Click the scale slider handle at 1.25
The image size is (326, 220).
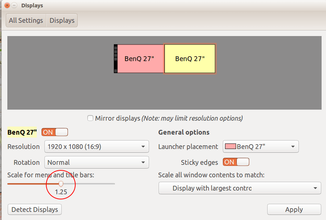pyautogui.click(x=61, y=184)
